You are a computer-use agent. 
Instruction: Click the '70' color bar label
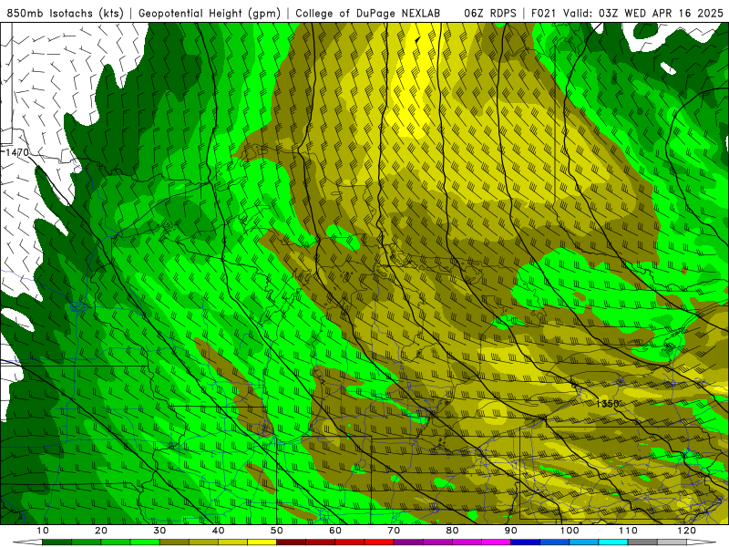pyautogui.click(x=394, y=531)
